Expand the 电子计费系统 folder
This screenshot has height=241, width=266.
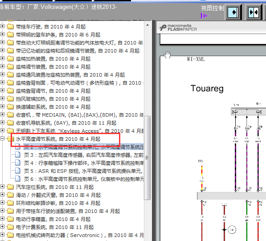[2, 227]
